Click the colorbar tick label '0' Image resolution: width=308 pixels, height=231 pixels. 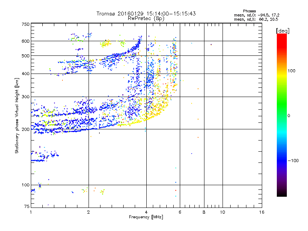pos(289,116)
